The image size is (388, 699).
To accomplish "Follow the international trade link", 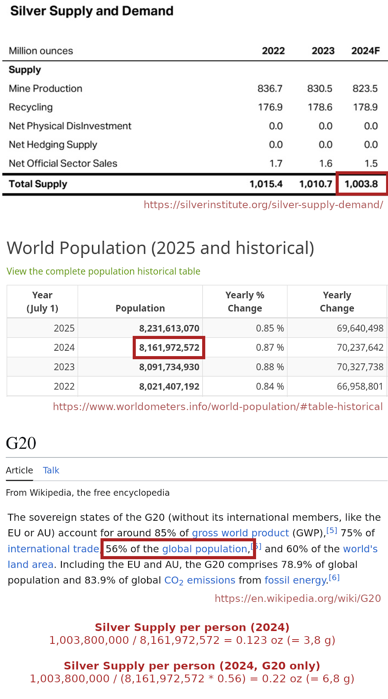I will [53, 549].
